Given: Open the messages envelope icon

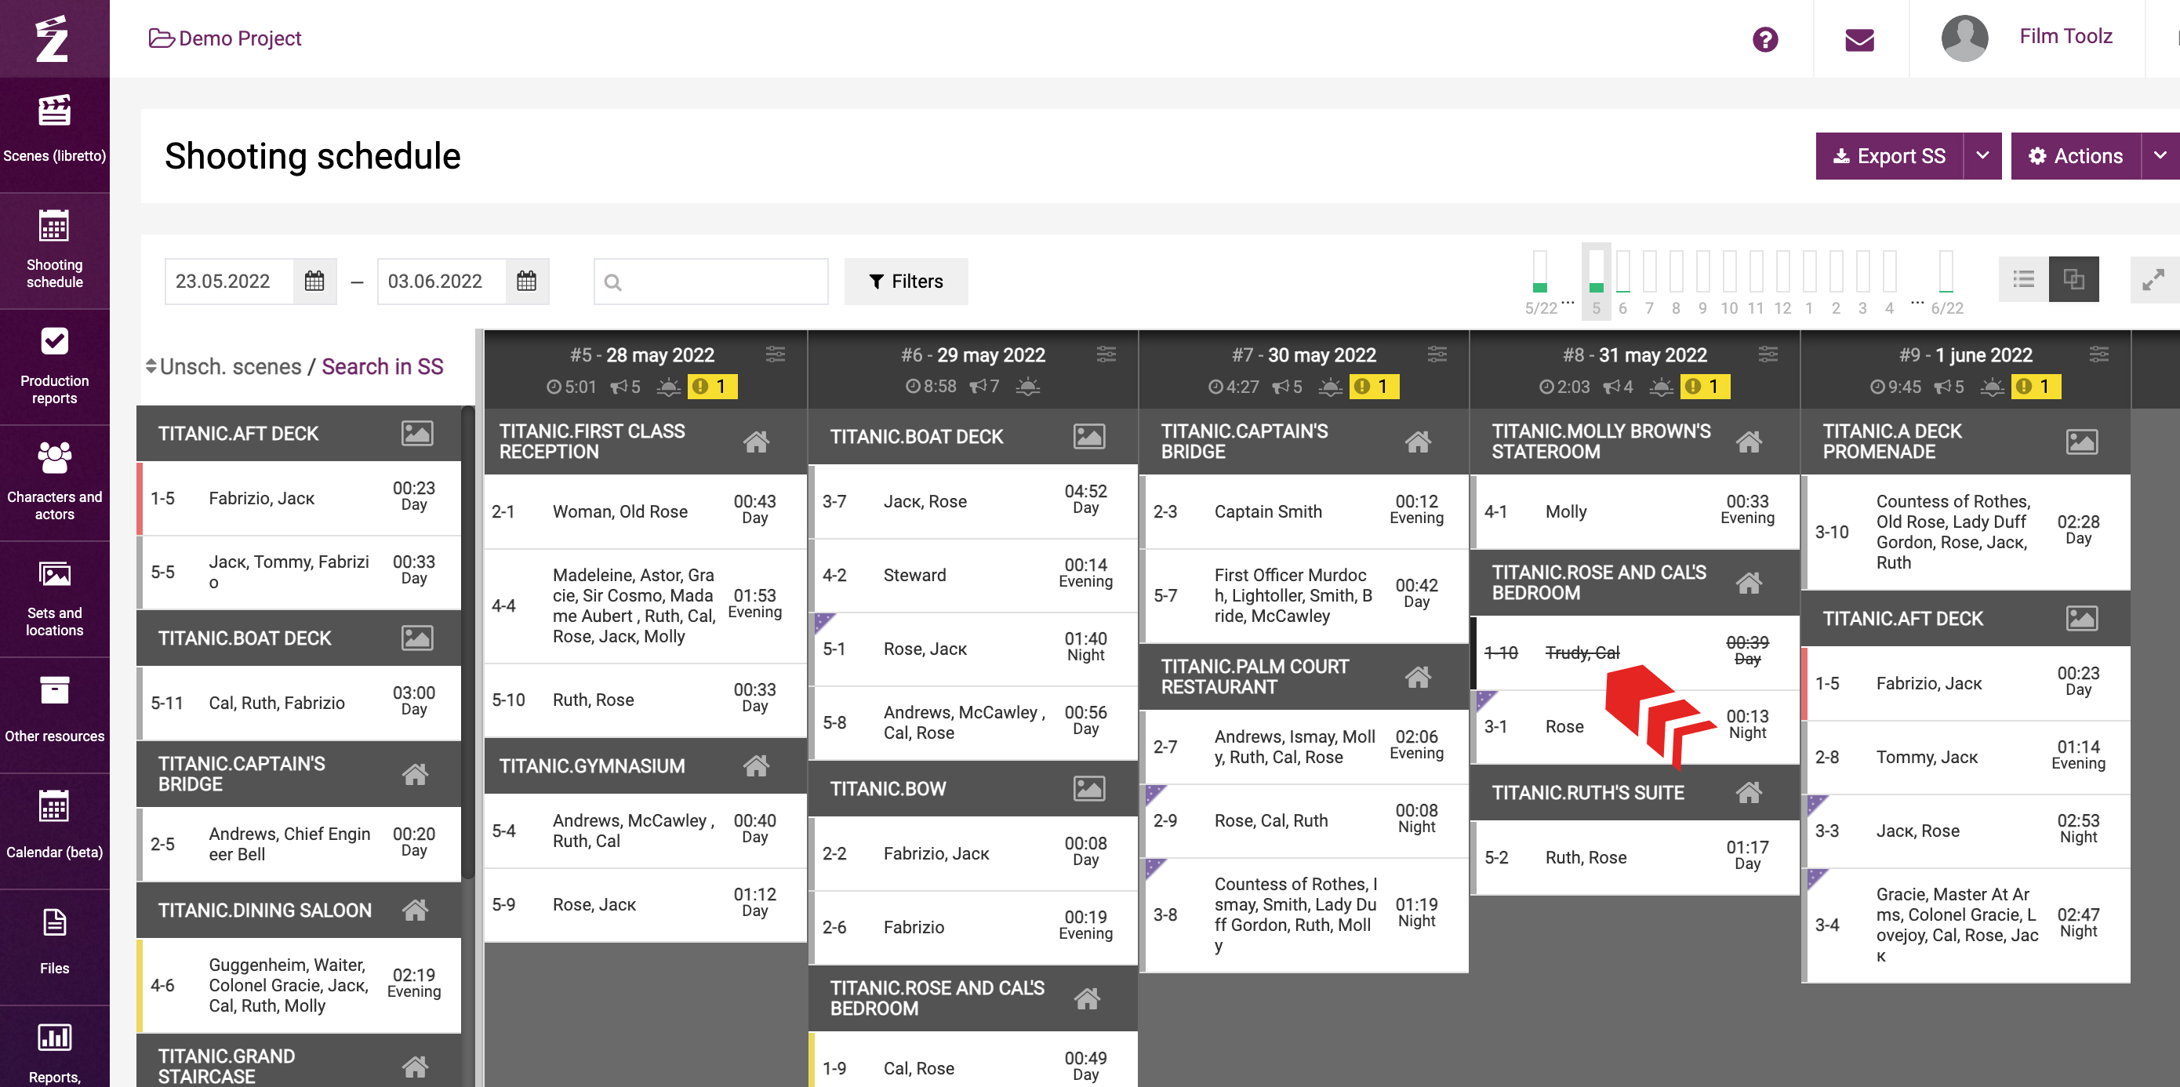Looking at the screenshot, I should pos(1859,39).
